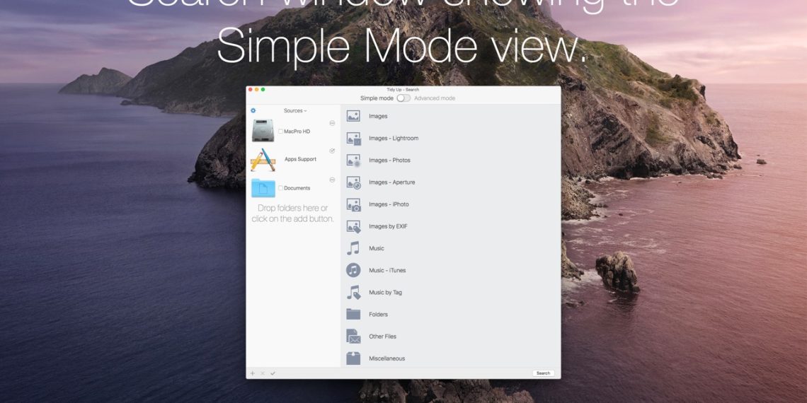Click the plus icon to add source

(252, 373)
